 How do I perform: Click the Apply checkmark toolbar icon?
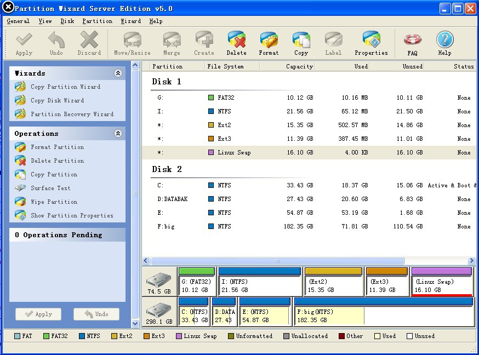click(x=24, y=44)
